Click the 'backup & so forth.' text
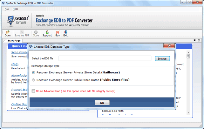Viewport: 204px width, 129px height. [x=113, y=111]
